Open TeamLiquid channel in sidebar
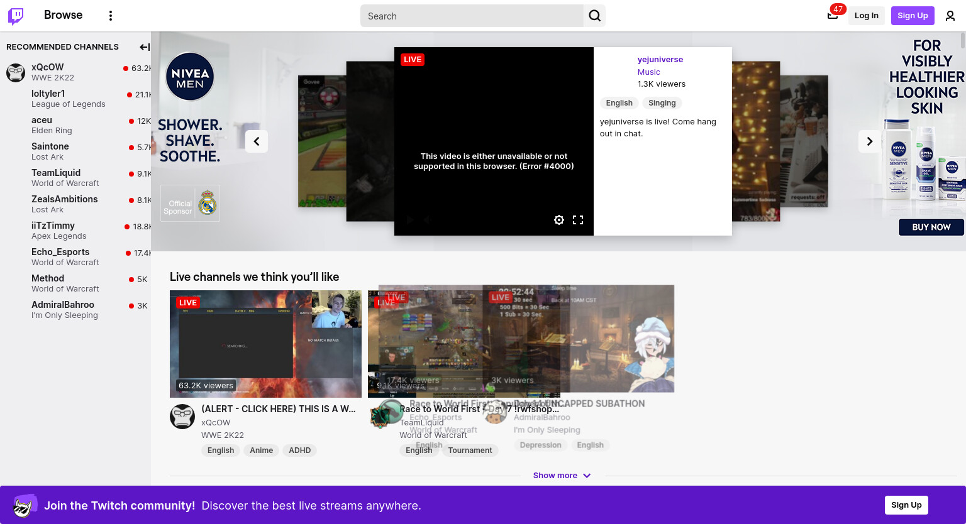Image resolution: width=966 pixels, height=524 pixels. [75, 178]
